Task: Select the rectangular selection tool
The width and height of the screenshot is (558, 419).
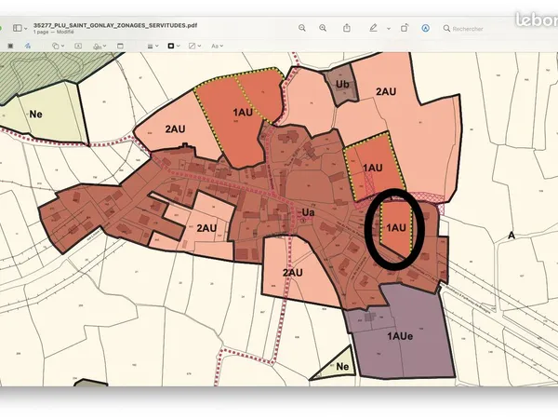Action: pyautogui.click(x=10, y=46)
